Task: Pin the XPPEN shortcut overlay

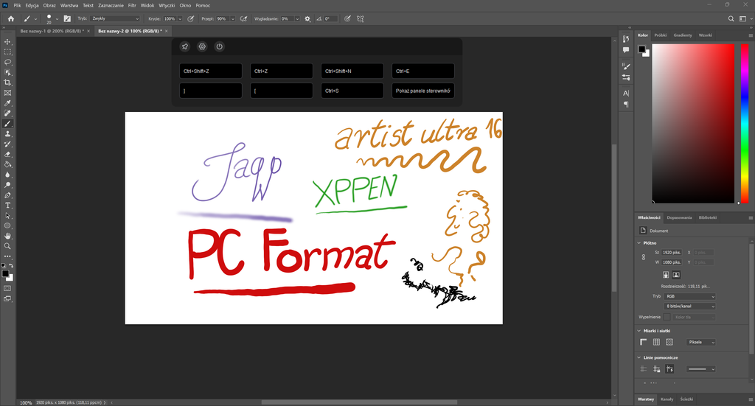Action: pyautogui.click(x=185, y=46)
